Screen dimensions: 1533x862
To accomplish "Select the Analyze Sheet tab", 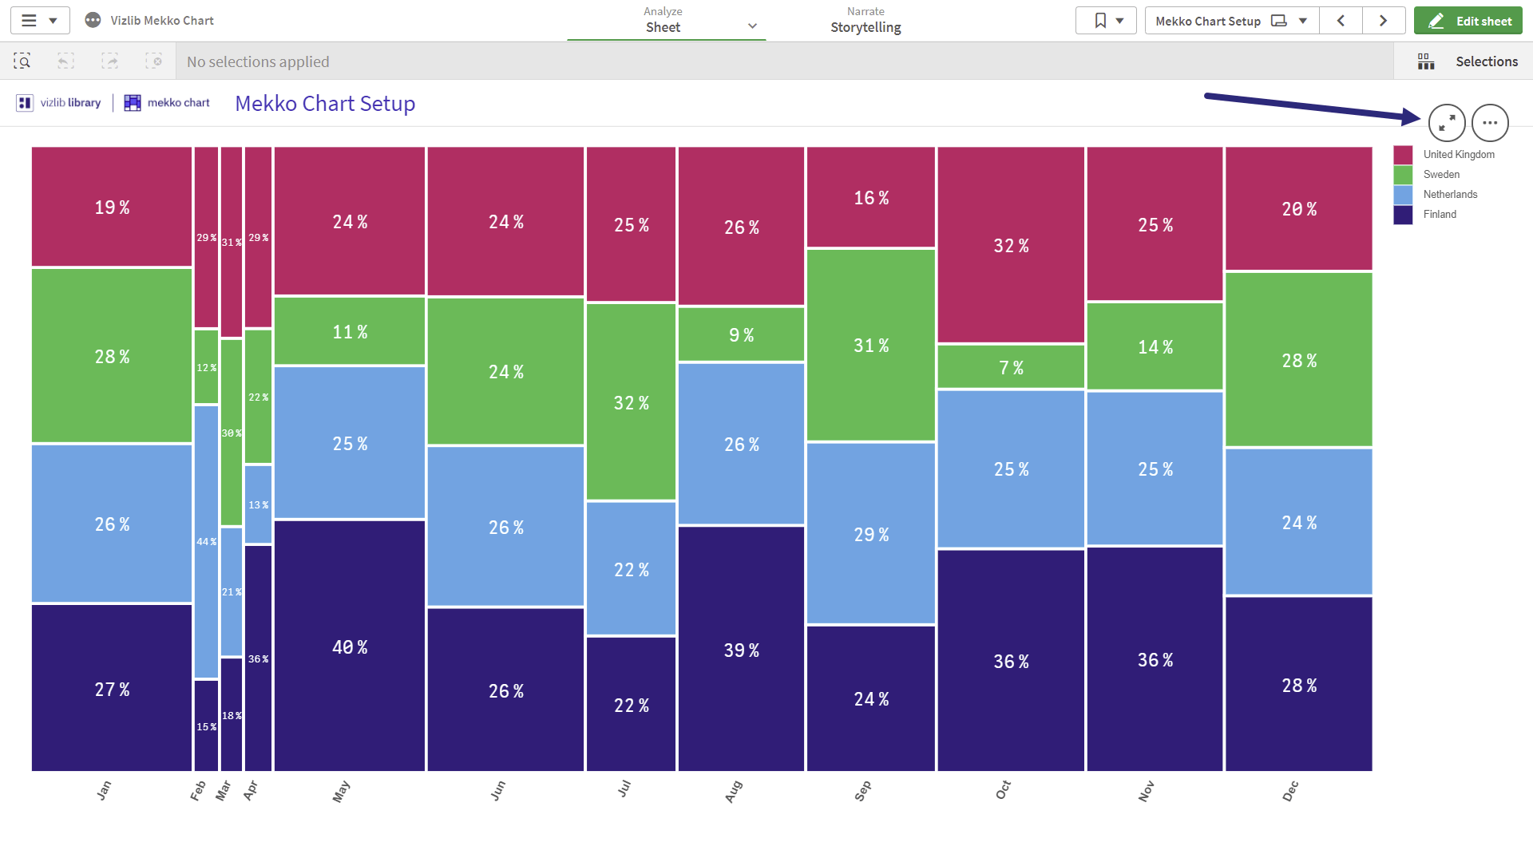I will (663, 21).
